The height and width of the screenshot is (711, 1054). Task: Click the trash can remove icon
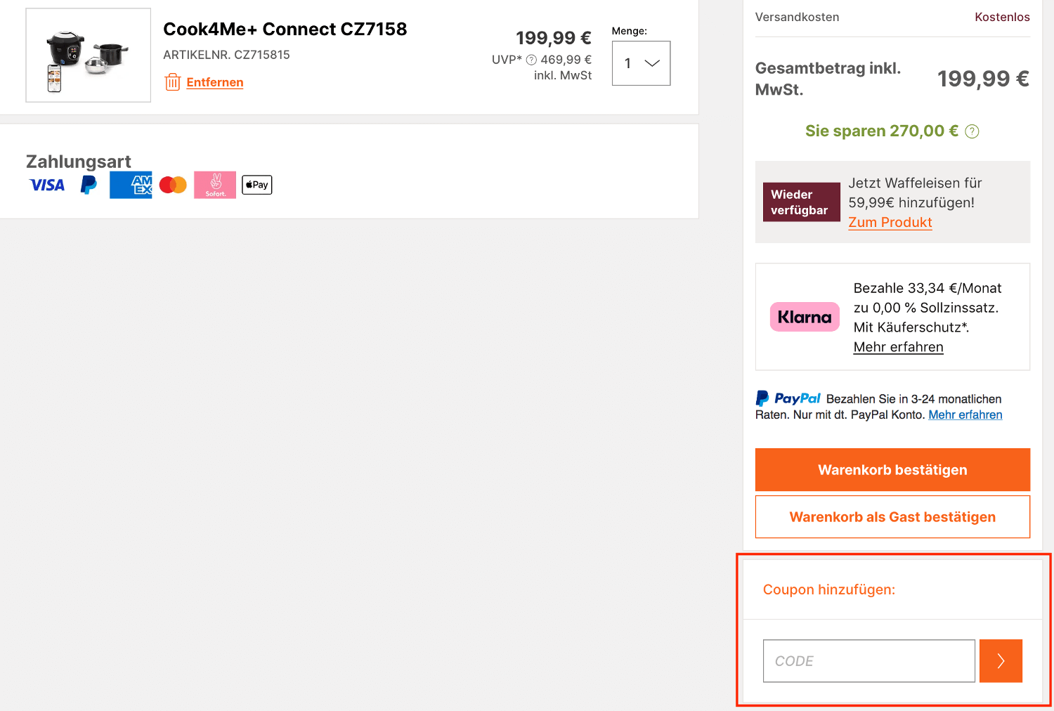[172, 82]
